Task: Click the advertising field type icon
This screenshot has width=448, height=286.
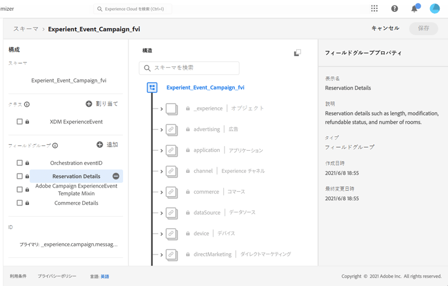Action: (171, 130)
